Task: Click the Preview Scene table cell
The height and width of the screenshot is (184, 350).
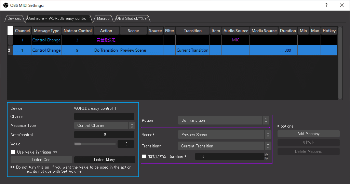Action: pos(133,50)
